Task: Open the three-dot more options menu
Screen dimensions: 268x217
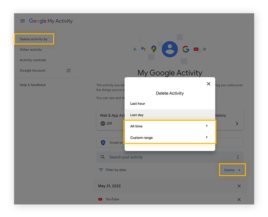Action: [238, 157]
